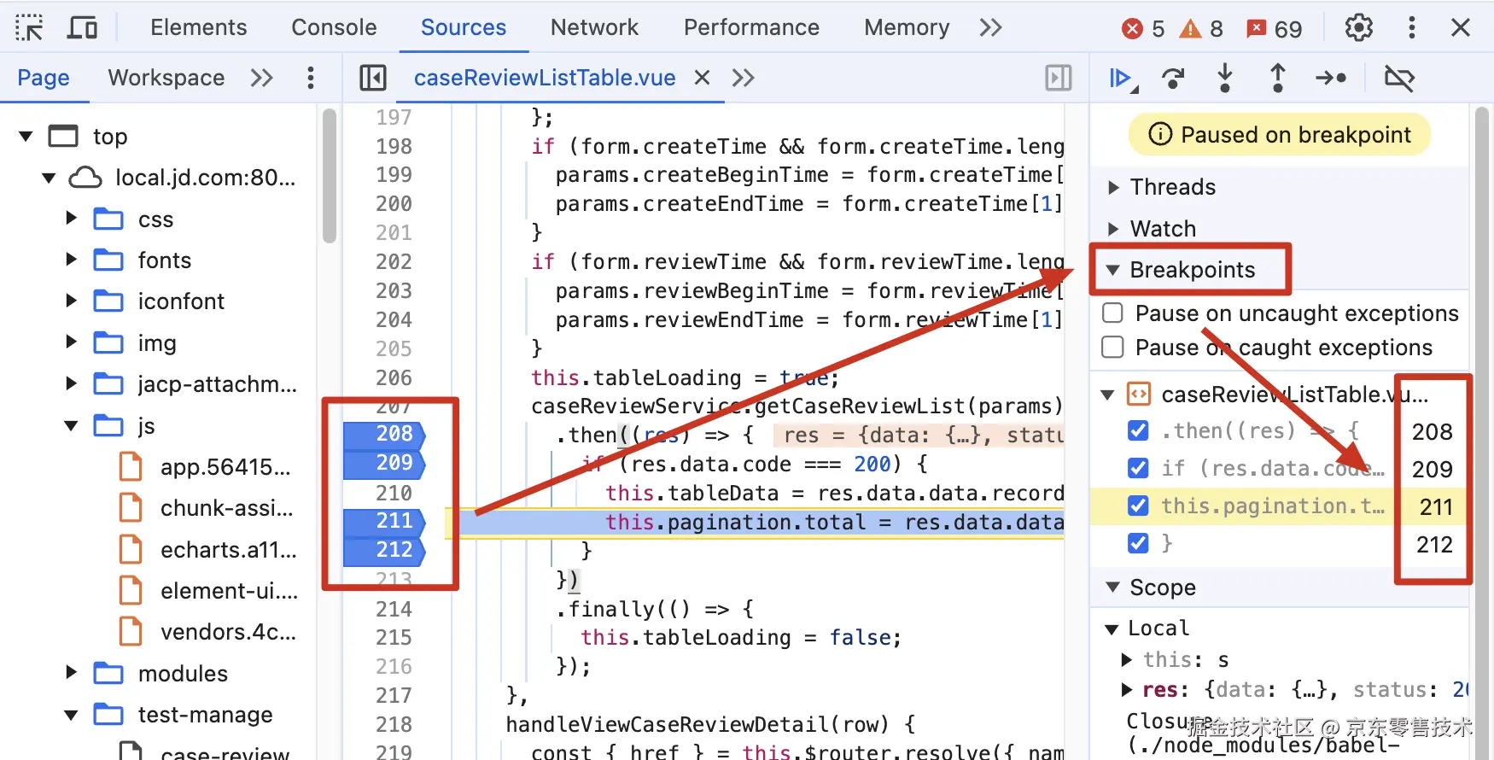1494x760 pixels.
Task: Open the navigator pane three-dot menu
Action: coord(311,78)
